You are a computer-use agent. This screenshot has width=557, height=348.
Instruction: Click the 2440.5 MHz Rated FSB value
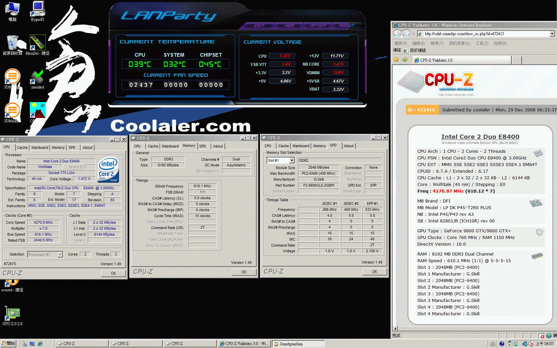[x=43, y=240]
